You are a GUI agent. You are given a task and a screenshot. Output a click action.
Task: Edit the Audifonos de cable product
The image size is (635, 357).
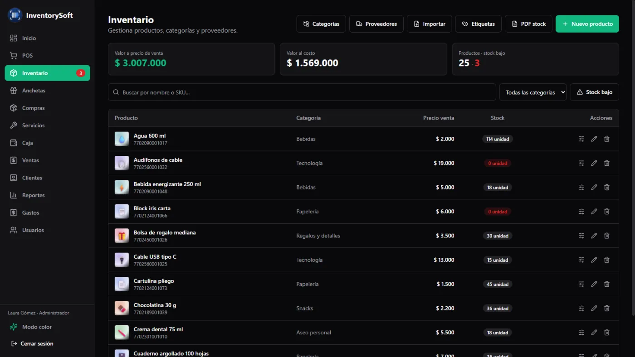tap(594, 163)
